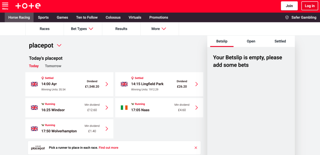Click the Ireland flag beside 17:05 Naas

click(124, 108)
